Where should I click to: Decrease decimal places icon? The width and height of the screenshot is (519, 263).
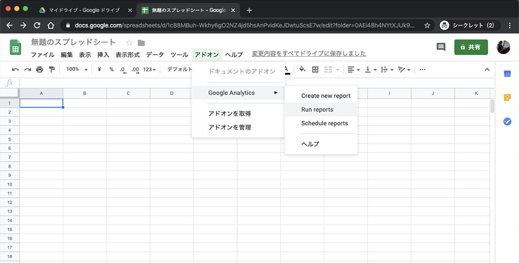coord(123,70)
